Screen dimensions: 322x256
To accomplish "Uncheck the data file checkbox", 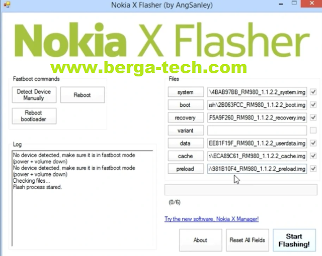I will pyautogui.click(x=313, y=143).
